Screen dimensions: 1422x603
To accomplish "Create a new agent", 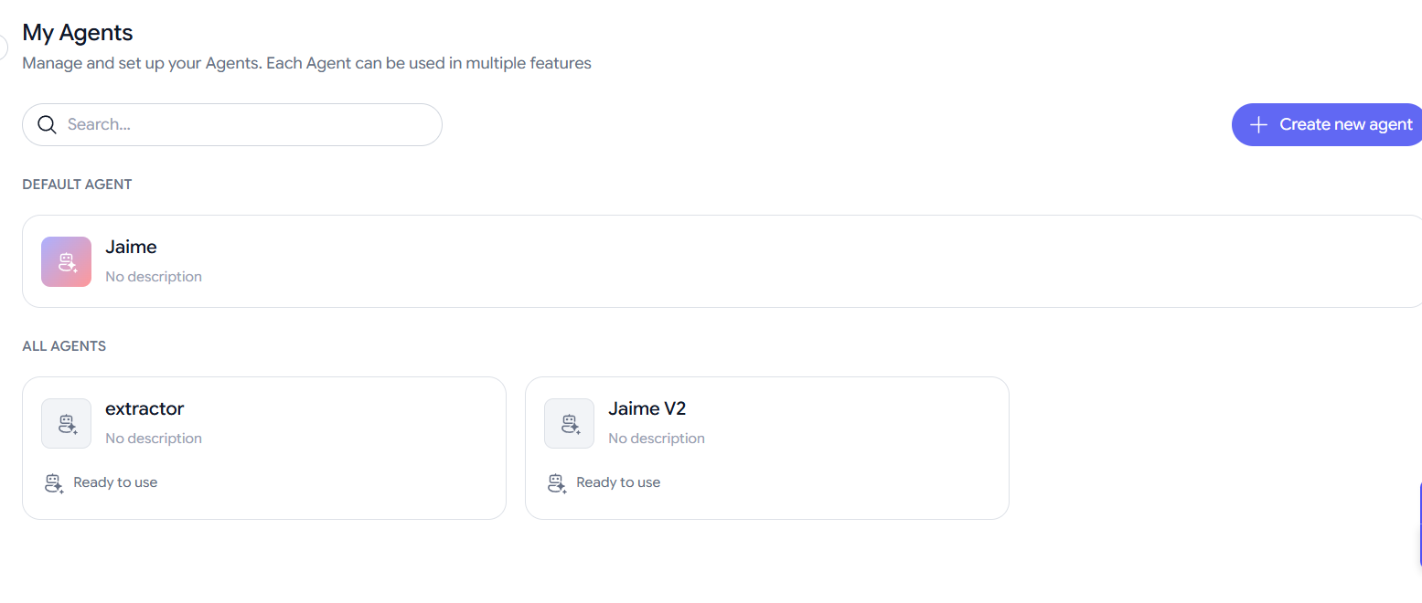I will [x=1327, y=124].
